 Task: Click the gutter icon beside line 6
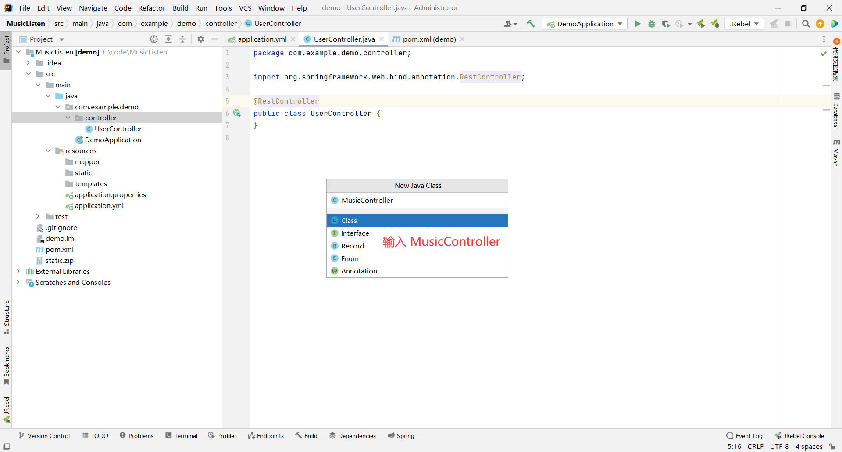[x=237, y=113]
